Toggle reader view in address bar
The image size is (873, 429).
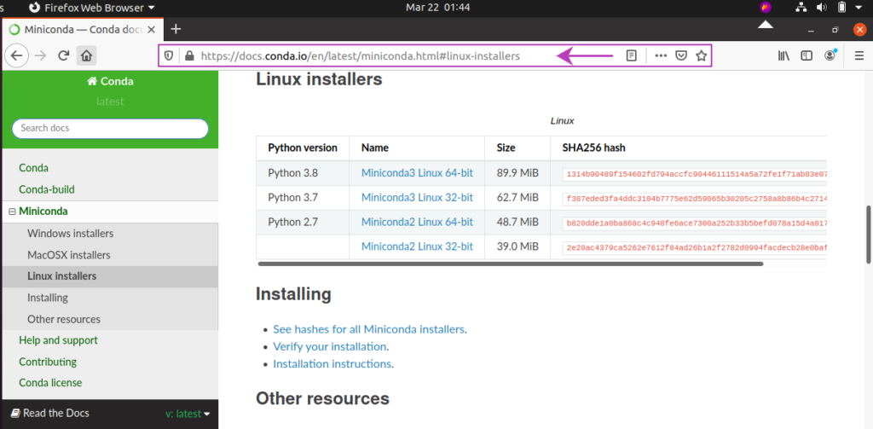(x=631, y=55)
